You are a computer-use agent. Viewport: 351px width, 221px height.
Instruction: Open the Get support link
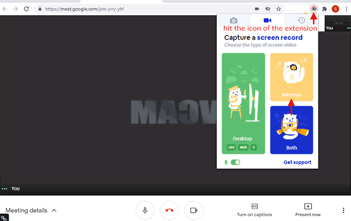coord(297,162)
